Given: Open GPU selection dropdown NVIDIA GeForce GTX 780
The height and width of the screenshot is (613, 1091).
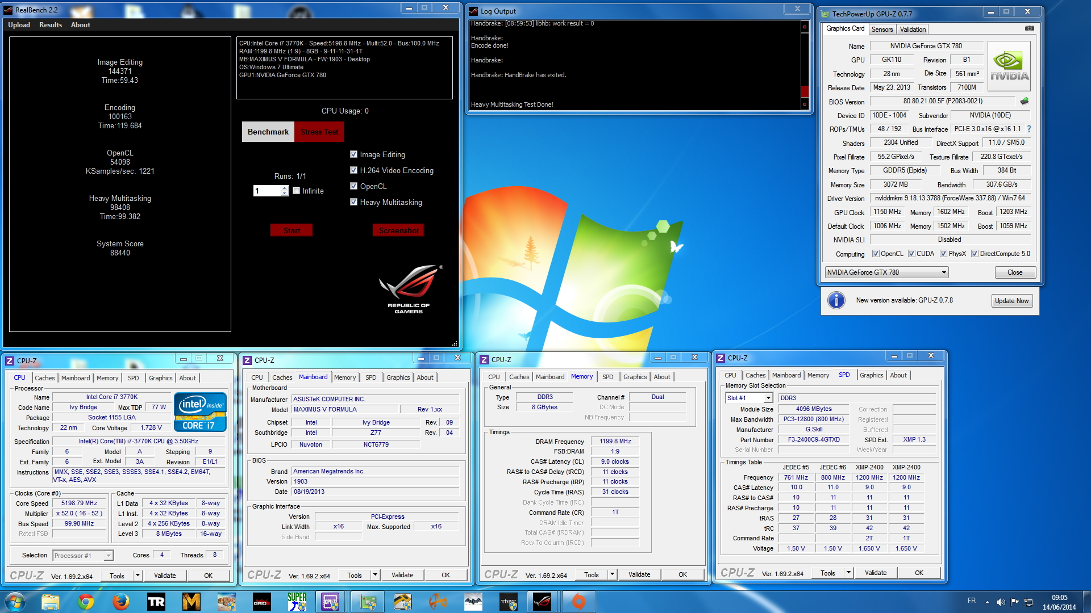Looking at the screenshot, I should [x=887, y=272].
